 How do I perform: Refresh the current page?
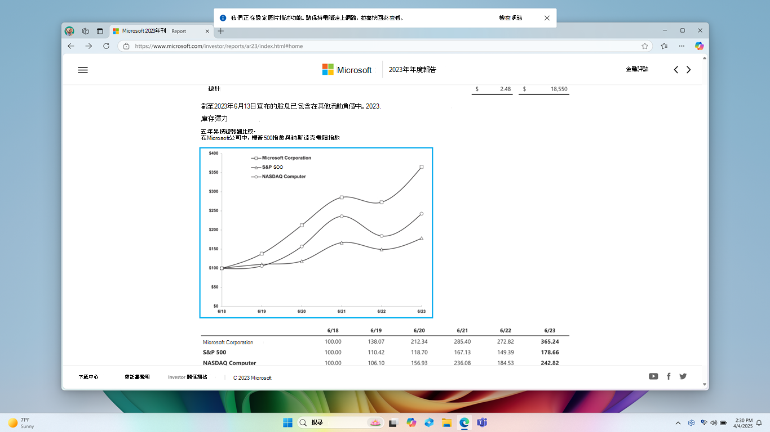click(106, 46)
